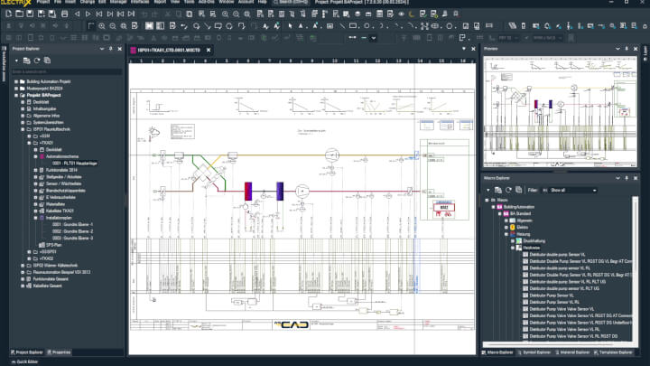The image size is (650, 366).
Task: Click the zoom in magnifier icon
Action: [101, 25]
